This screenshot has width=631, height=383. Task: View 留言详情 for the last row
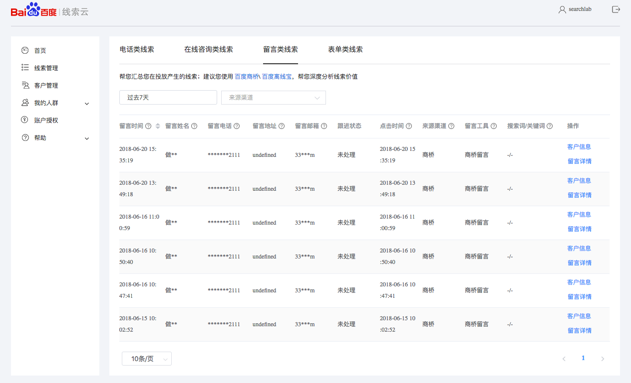(x=579, y=331)
